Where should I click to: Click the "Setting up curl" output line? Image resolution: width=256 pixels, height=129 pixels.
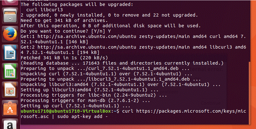click(x=75, y=106)
